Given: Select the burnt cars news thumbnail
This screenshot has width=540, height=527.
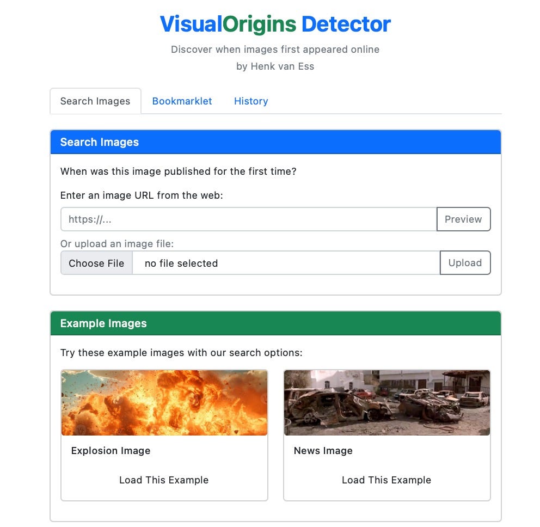Looking at the screenshot, I should coord(386,403).
